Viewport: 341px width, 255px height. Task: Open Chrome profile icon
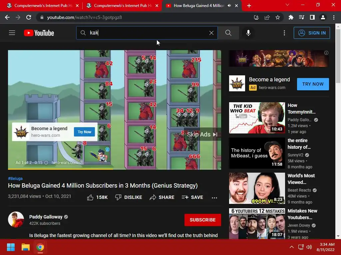click(323, 17)
